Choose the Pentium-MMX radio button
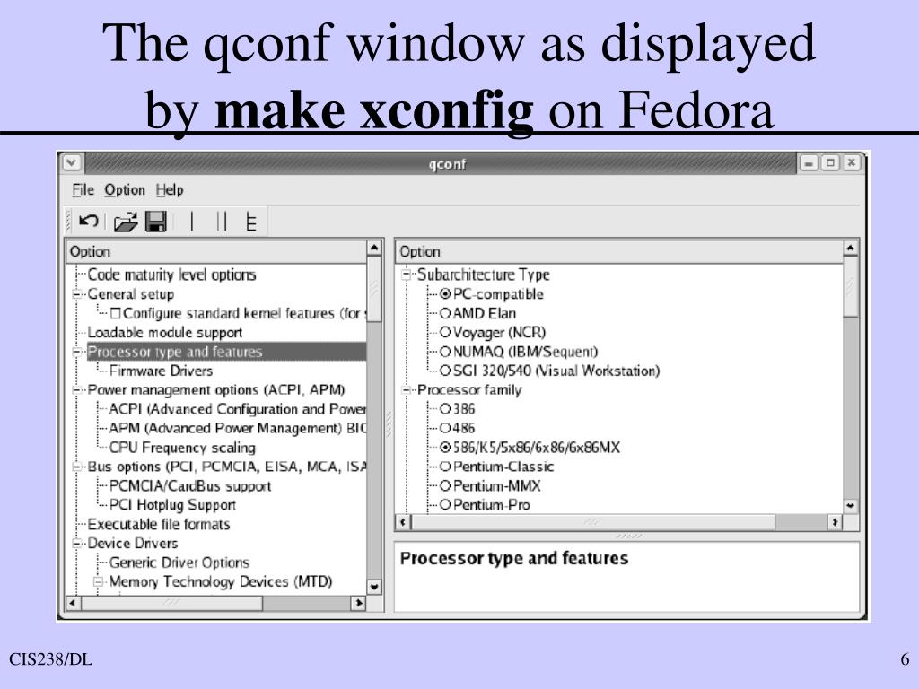Viewport: 919px width, 689px height. click(445, 485)
